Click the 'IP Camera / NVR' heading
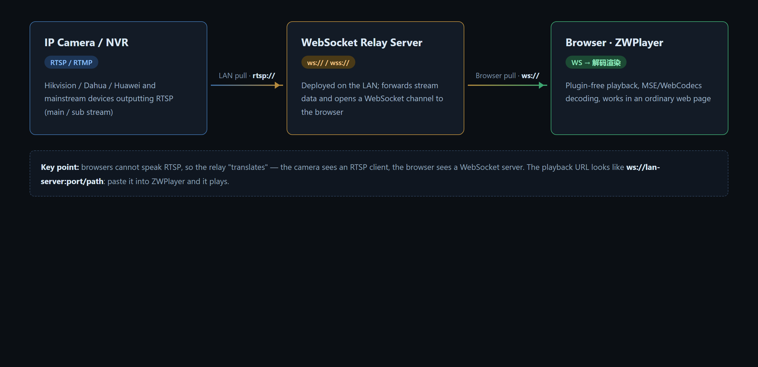Screen dimensions: 758x367 [x=86, y=43]
